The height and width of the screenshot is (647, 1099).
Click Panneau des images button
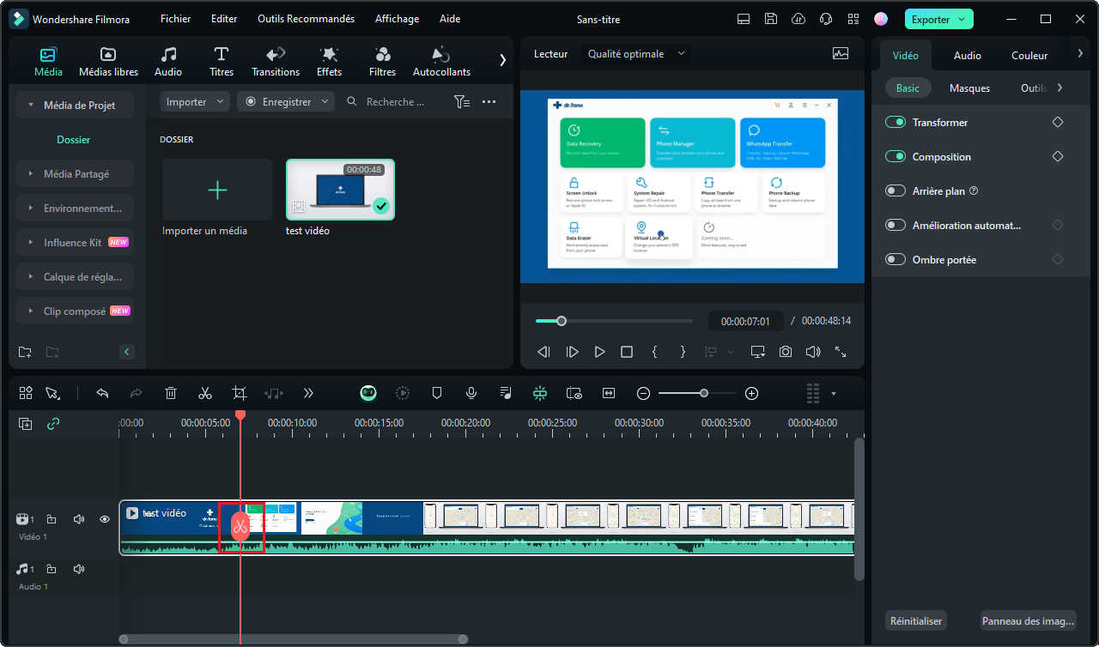1029,620
